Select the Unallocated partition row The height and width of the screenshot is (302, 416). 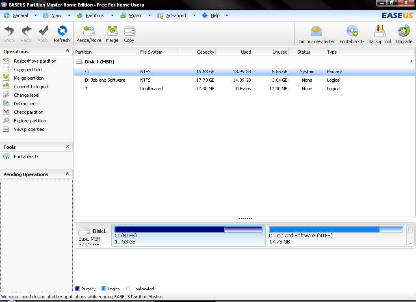[244, 88]
